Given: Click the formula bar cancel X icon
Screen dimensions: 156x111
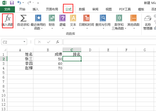Looking at the screenshot, I should pyautogui.click(x=39, y=42).
